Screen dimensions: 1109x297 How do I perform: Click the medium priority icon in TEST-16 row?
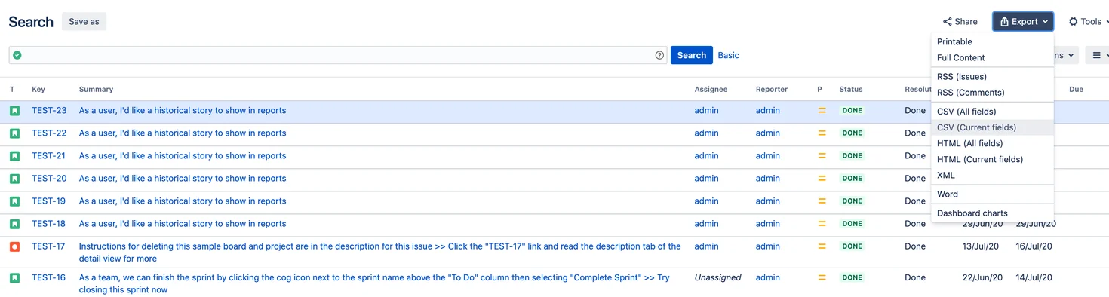click(x=822, y=278)
